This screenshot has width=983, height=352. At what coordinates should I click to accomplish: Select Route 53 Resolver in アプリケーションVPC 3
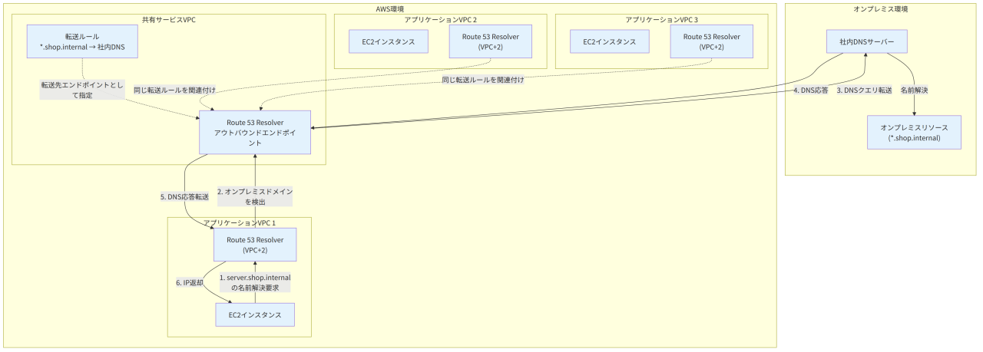click(x=711, y=41)
